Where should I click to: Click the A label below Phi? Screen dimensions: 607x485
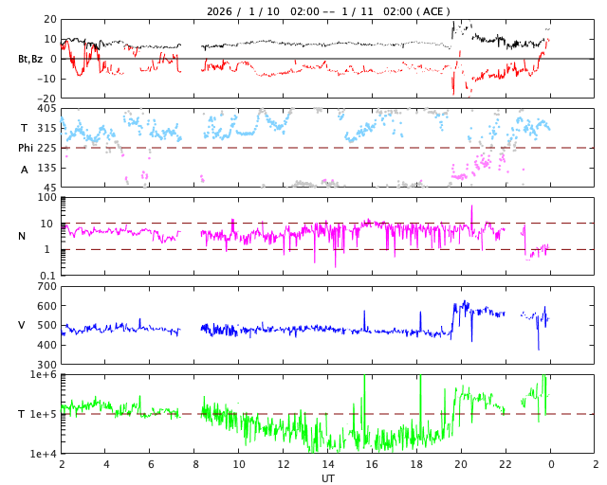coord(25,170)
